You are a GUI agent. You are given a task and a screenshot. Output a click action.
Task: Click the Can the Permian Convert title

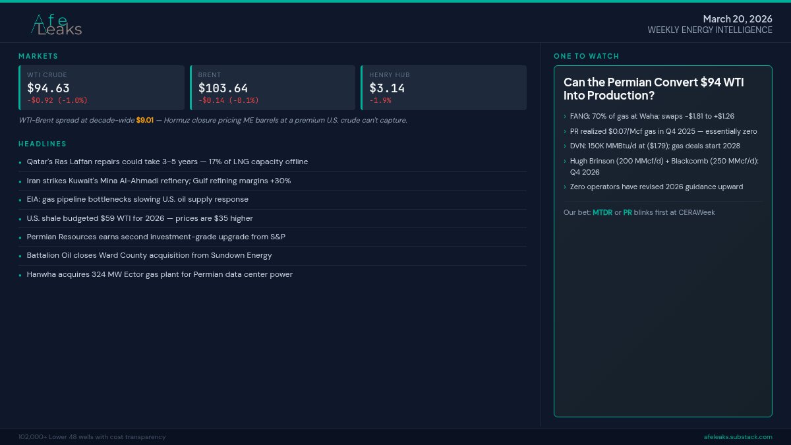[653, 89]
